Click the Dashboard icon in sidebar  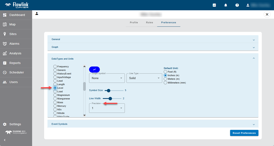(x=5, y=15)
